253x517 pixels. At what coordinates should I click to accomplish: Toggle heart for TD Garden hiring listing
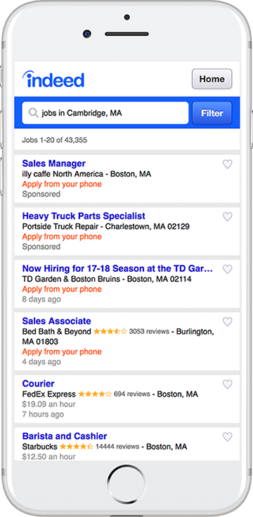[x=227, y=269]
